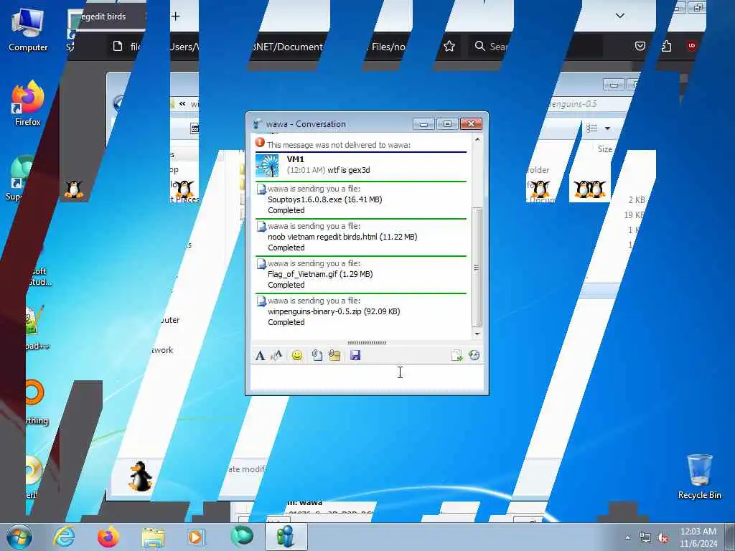This screenshot has height=551, width=735.
Task: List all Firefox tabs with chevron
Action: [x=619, y=16]
